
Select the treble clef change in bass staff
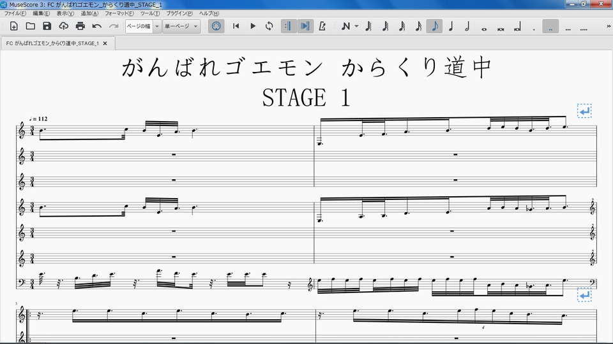311,285
